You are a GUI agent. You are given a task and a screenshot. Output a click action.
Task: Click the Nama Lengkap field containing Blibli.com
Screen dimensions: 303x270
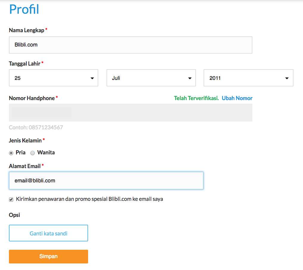(x=131, y=45)
